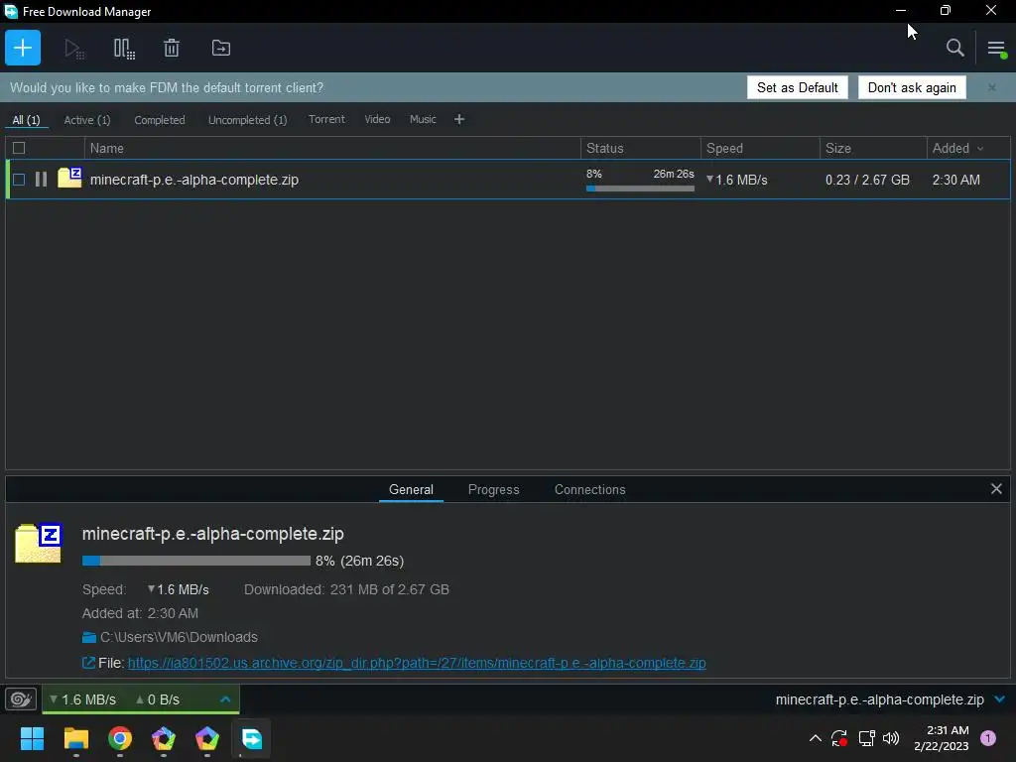Open the hamburger main menu
This screenshot has width=1016, height=762.
tap(996, 48)
